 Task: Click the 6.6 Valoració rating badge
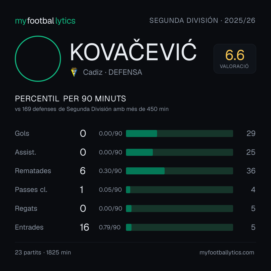click(x=235, y=58)
